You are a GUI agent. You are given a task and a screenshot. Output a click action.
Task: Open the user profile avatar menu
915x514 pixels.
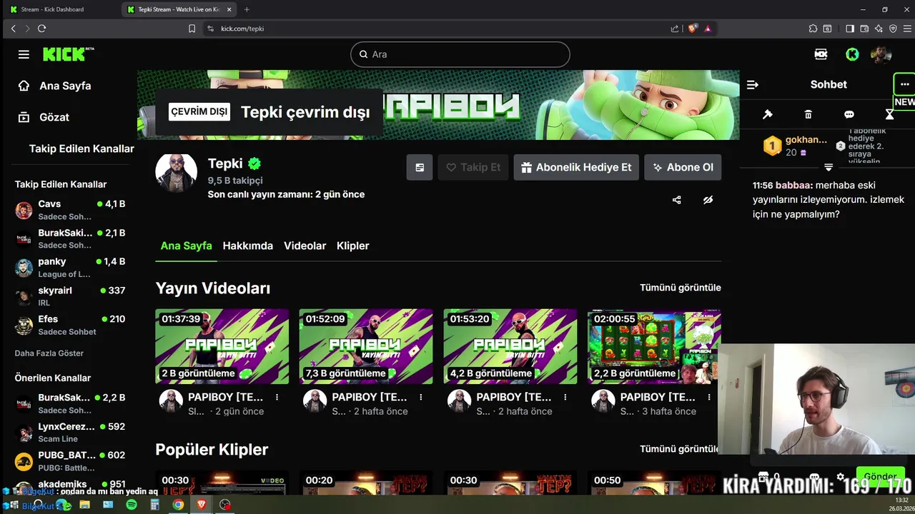[x=881, y=54]
